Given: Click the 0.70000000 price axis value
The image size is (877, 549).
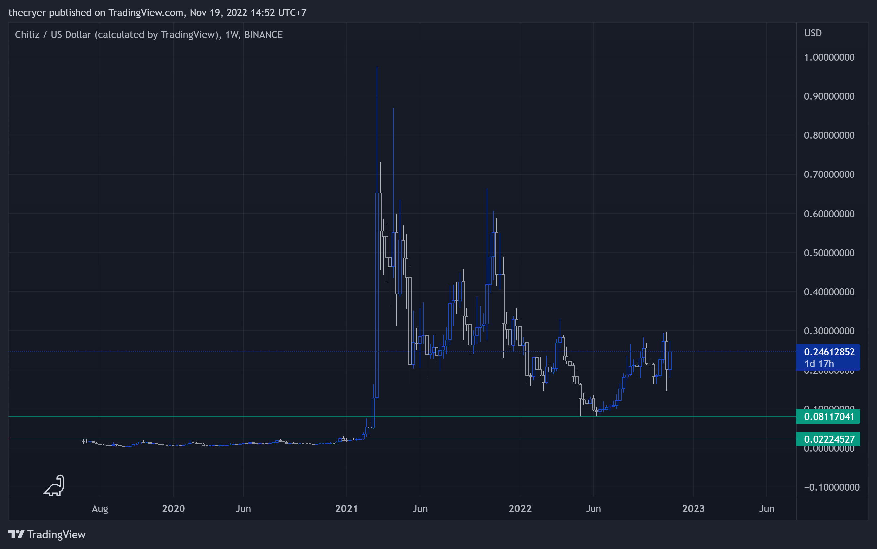Looking at the screenshot, I should point(829,175).
